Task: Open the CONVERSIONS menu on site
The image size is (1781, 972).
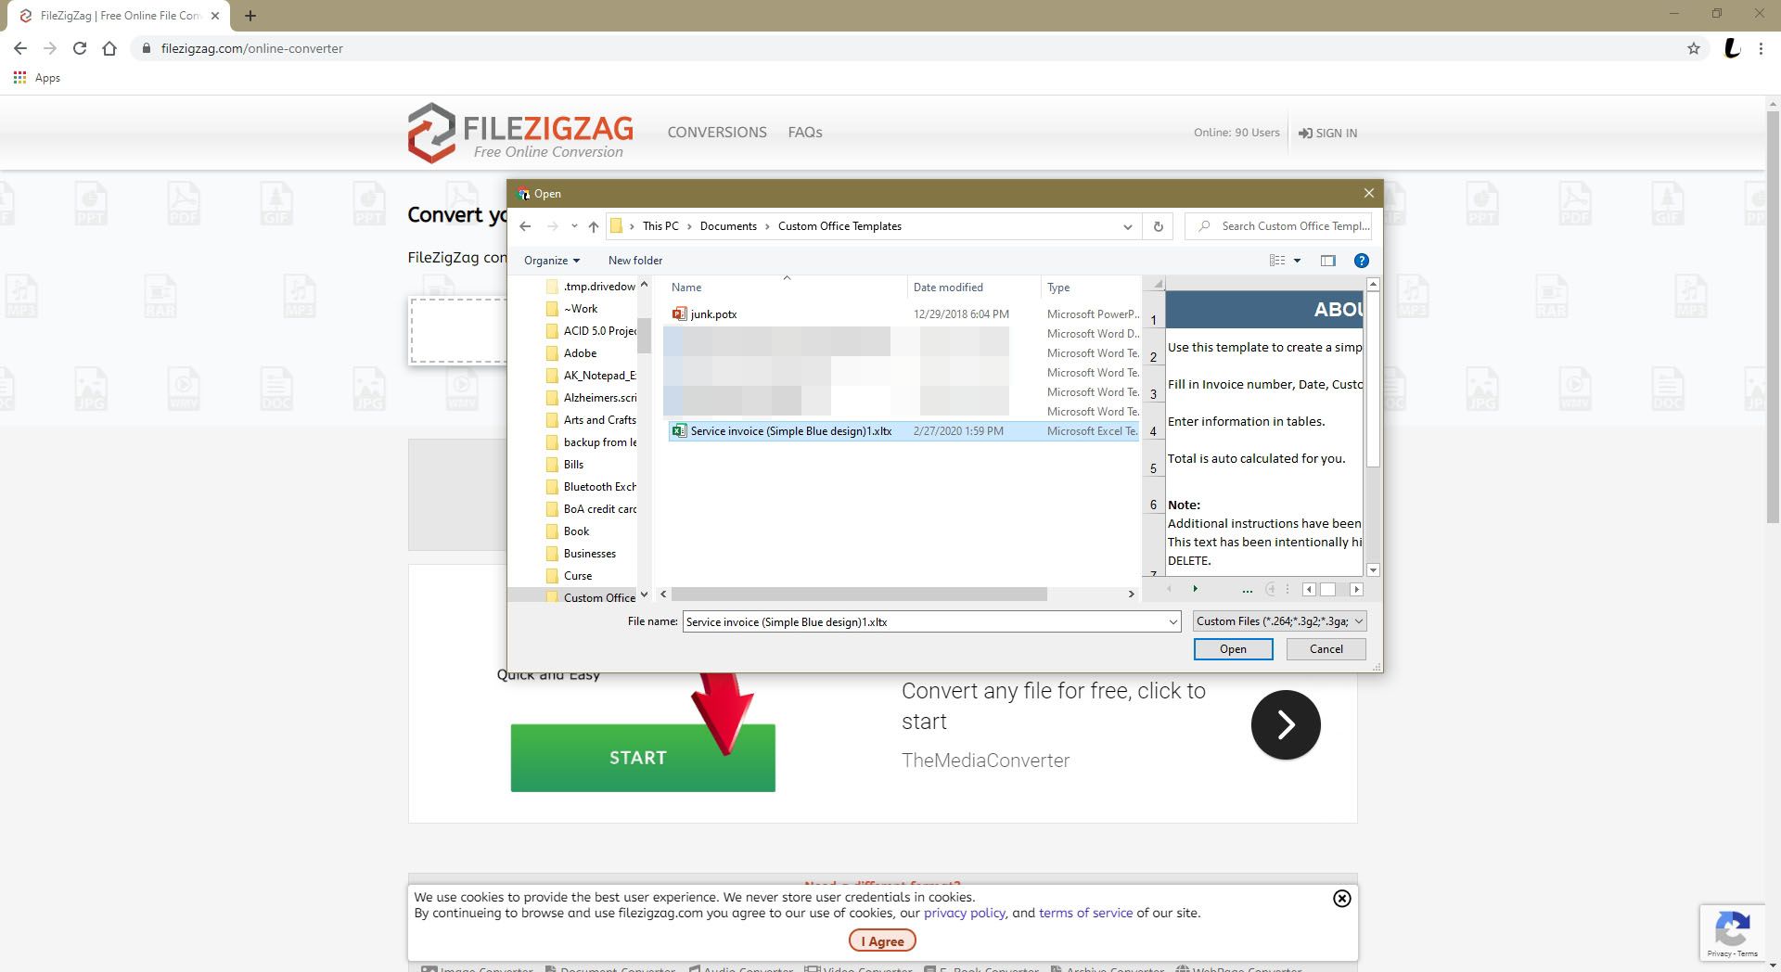Action: click(717, 133)
